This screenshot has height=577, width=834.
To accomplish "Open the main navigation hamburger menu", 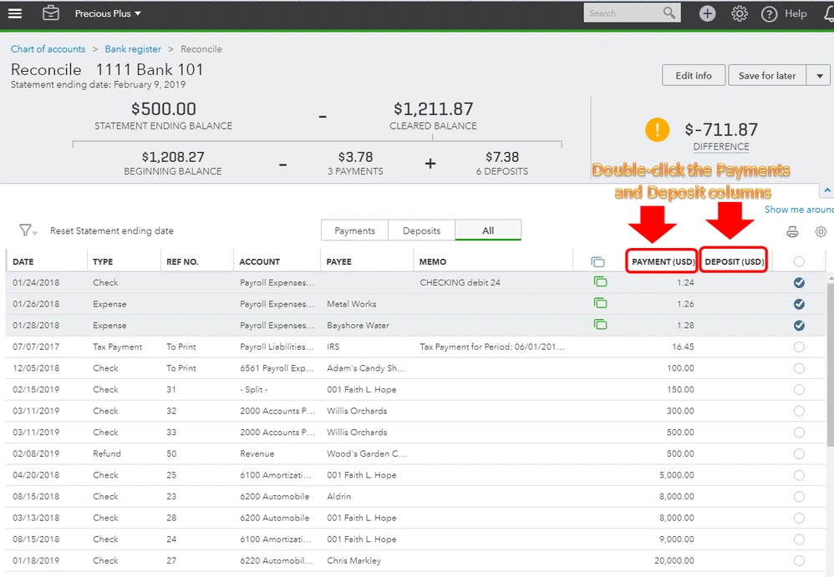I will [14, 13].
